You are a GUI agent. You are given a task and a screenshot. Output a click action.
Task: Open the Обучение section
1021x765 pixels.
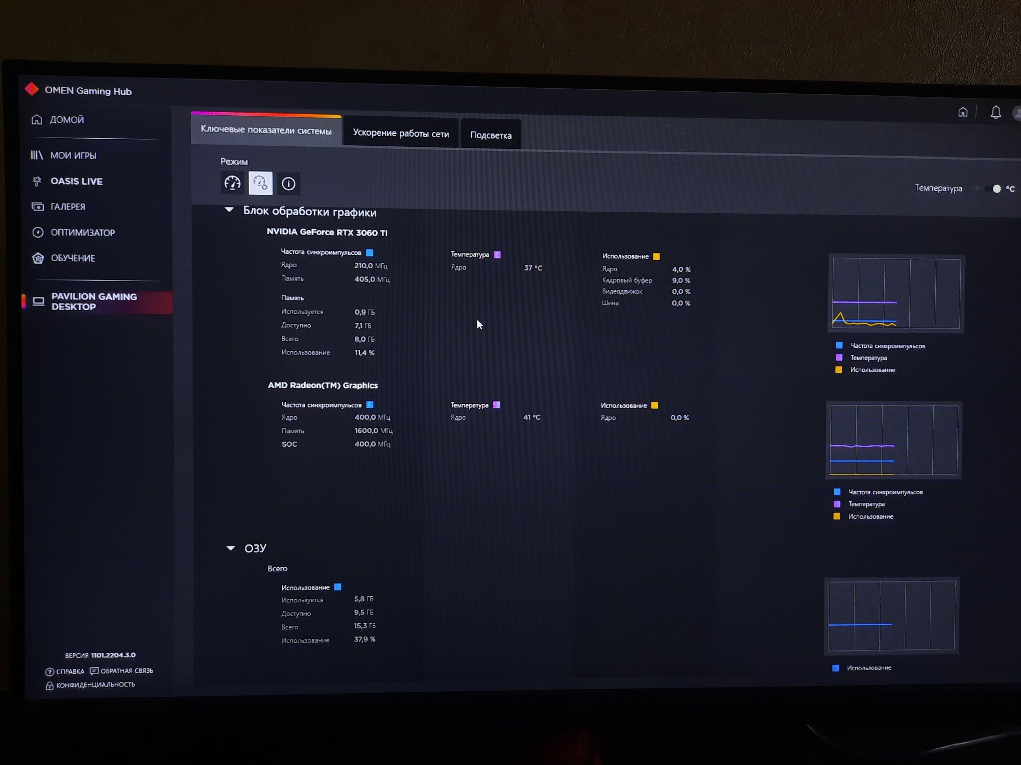coord(64,258)
